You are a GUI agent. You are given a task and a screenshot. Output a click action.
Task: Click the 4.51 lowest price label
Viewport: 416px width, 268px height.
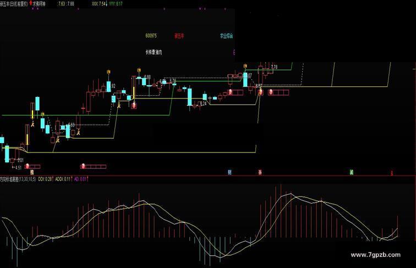click(x=18, y=167)
